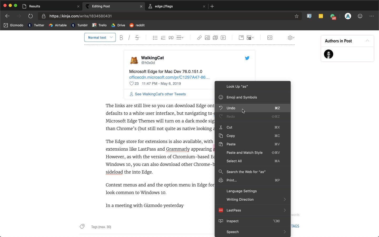Enable italic formatting
Viewport: 379px width, 237px height.
(x=129, y=38)
